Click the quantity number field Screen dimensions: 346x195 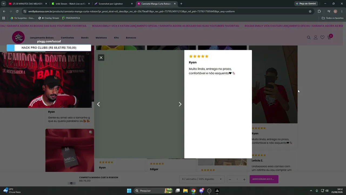(237, 179)
